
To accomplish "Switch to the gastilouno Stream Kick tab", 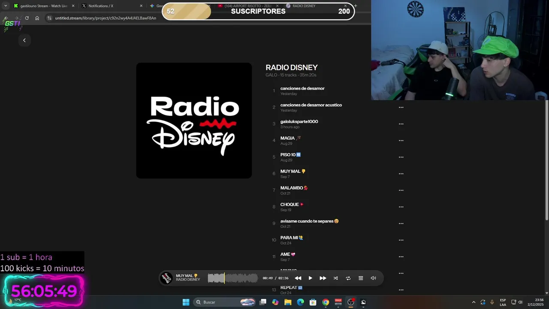I will [44, 6].
